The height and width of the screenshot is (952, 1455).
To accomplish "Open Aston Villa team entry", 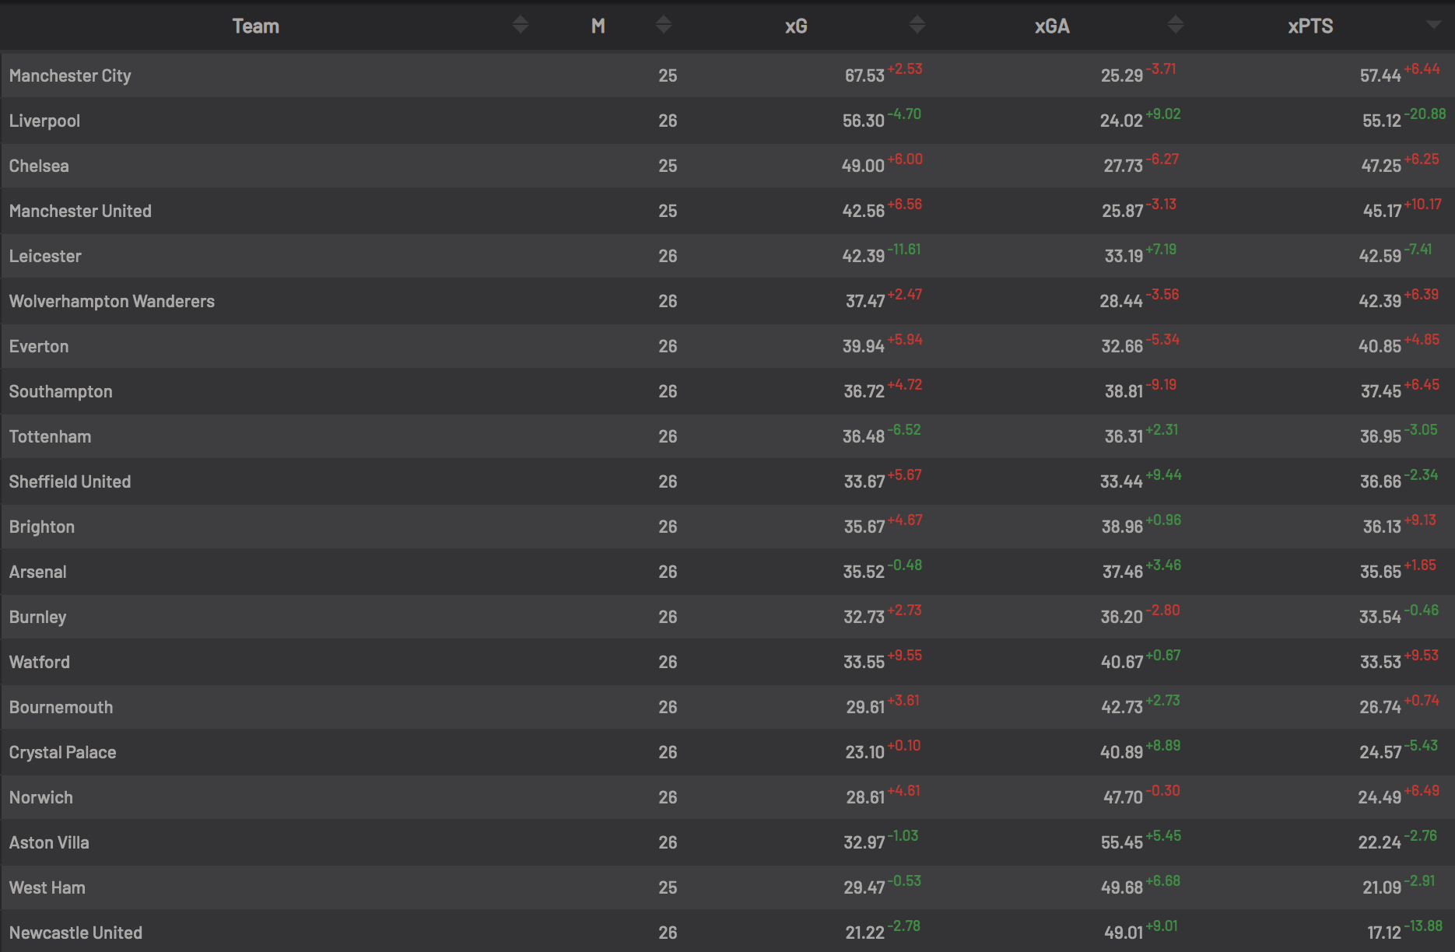I will click(x=49, y=842).
